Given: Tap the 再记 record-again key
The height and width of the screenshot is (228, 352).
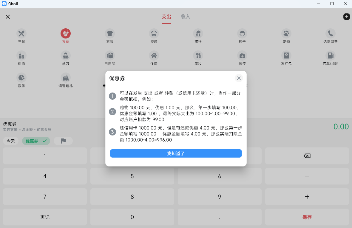Looking at the screenshot, I should [x=45, y=217].
